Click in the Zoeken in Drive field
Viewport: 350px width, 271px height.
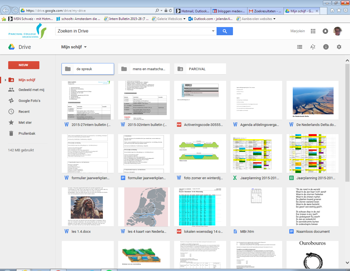(133, 31)
